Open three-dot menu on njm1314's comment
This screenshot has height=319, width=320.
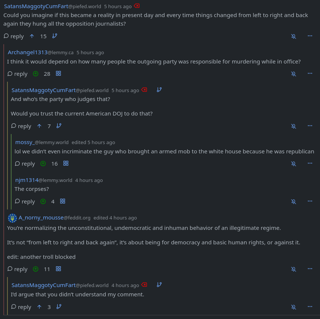(x=310, y=201)
